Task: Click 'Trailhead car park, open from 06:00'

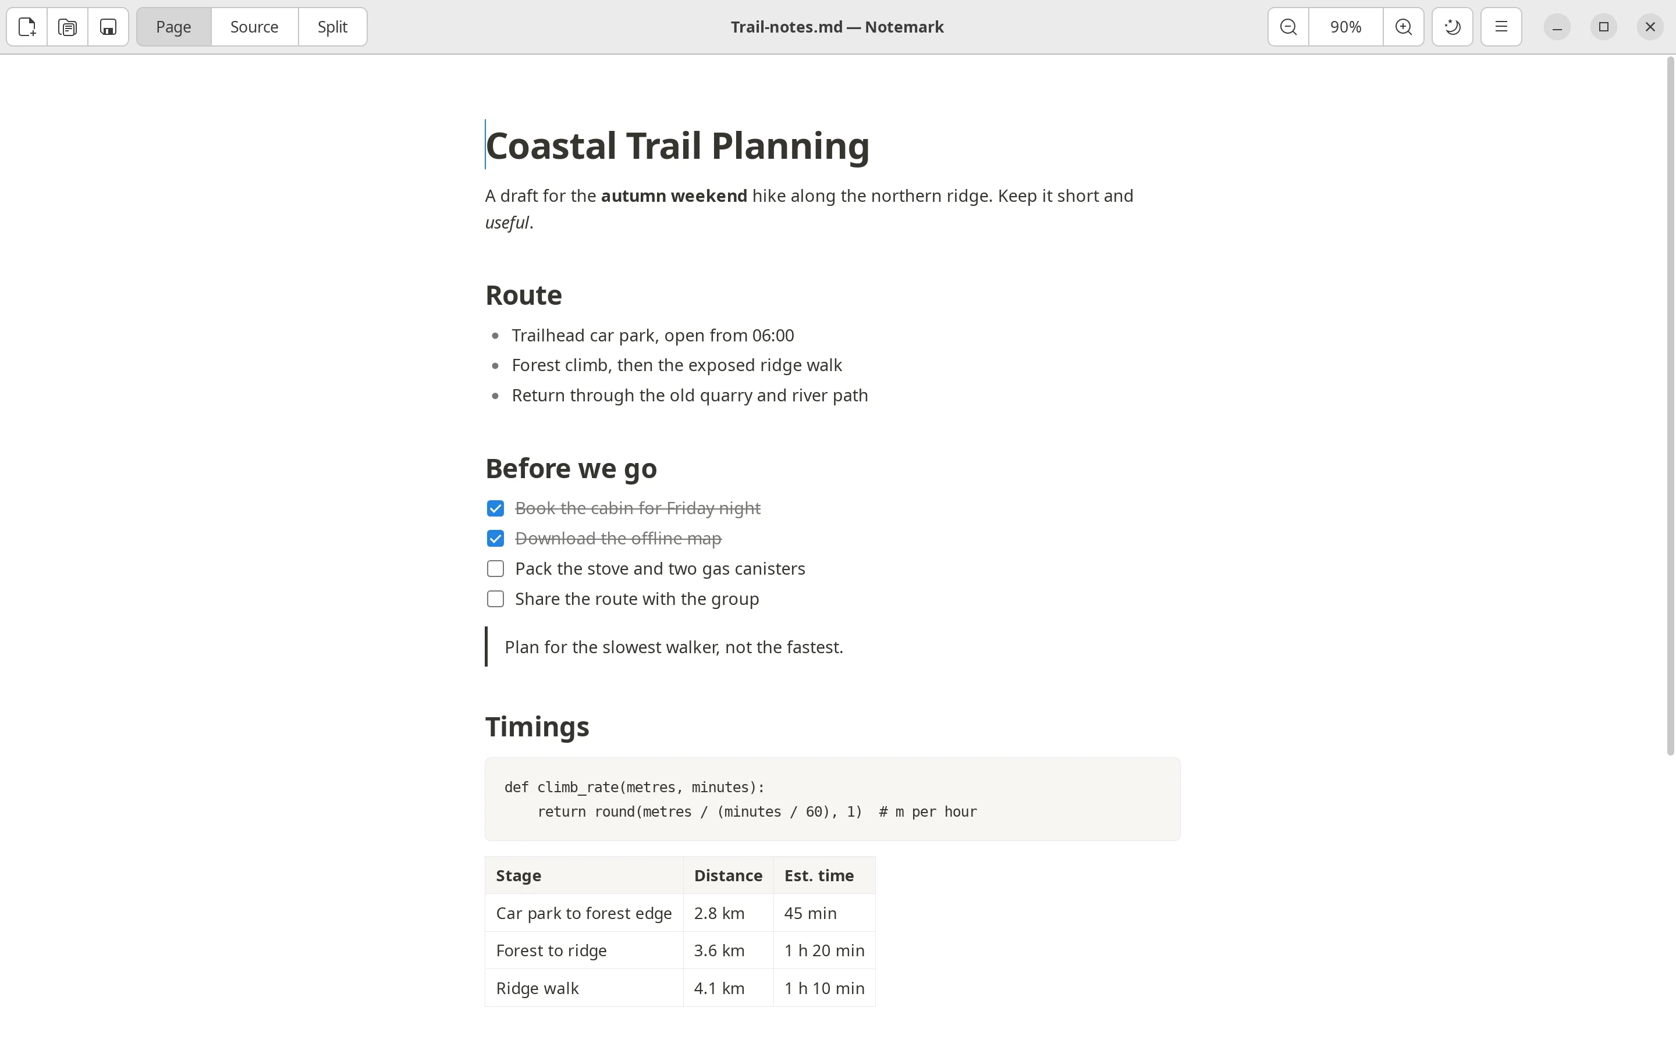Action: 652,336
